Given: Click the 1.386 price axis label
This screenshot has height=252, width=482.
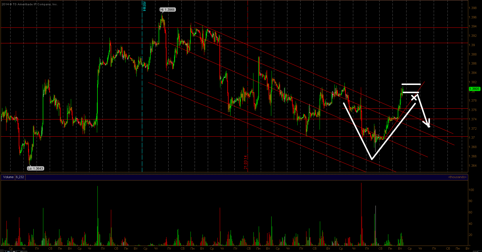Looking at the screenshot, I should (473, 63).
